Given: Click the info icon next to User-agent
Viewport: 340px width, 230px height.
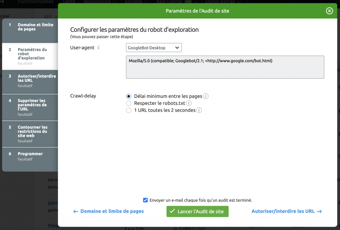Looking at the screenshot, I should (x=98, y=48).
